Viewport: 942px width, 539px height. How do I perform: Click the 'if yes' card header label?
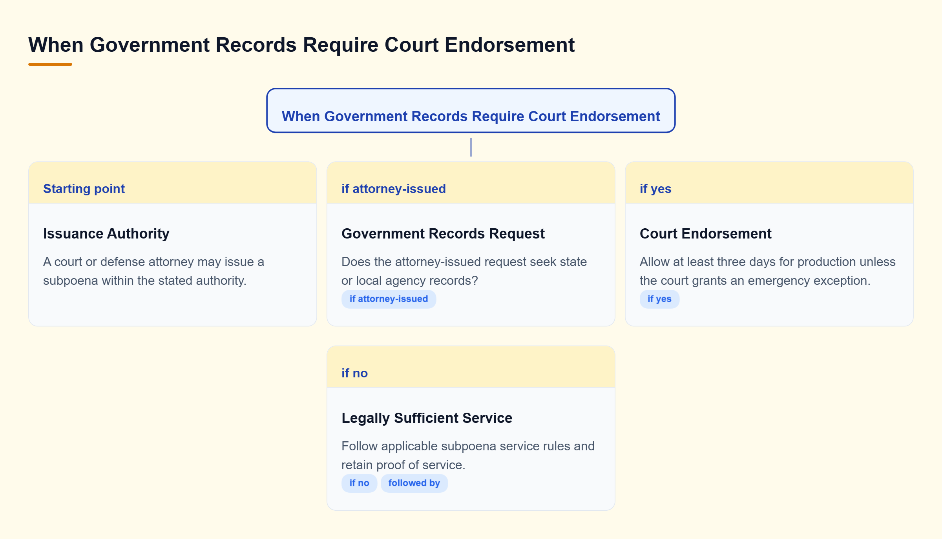(655, 189)
